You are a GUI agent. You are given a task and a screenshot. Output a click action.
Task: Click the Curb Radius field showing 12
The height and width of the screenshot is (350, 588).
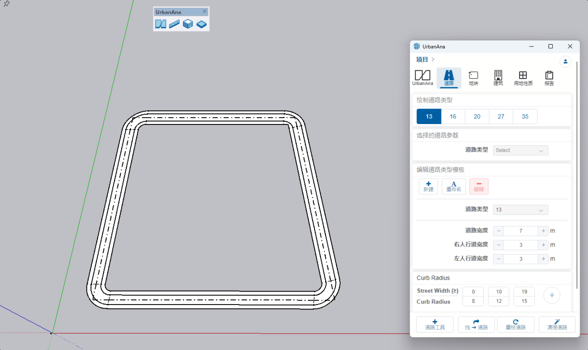498,302
